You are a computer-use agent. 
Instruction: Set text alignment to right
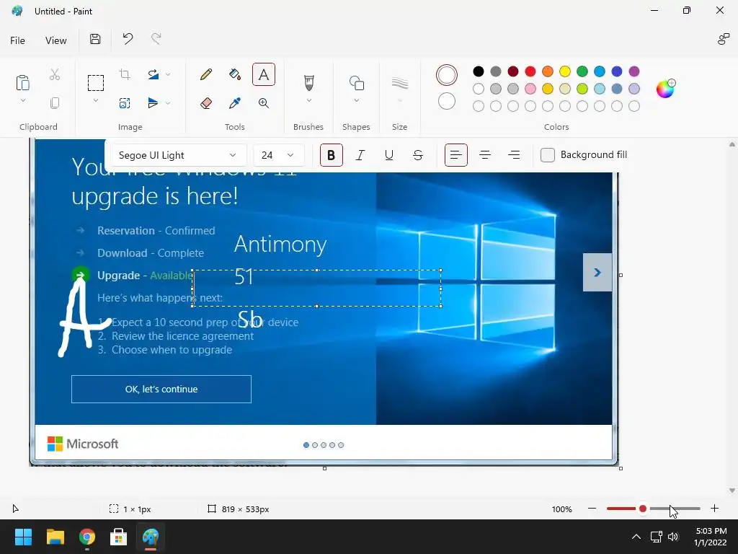click(514, 155)
